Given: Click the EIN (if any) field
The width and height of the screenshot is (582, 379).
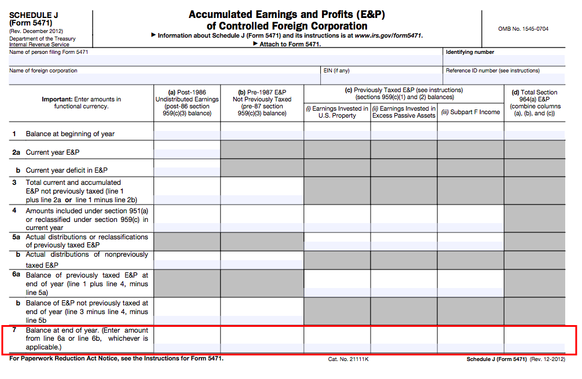Looking at the screenshot, I should 382,79.
